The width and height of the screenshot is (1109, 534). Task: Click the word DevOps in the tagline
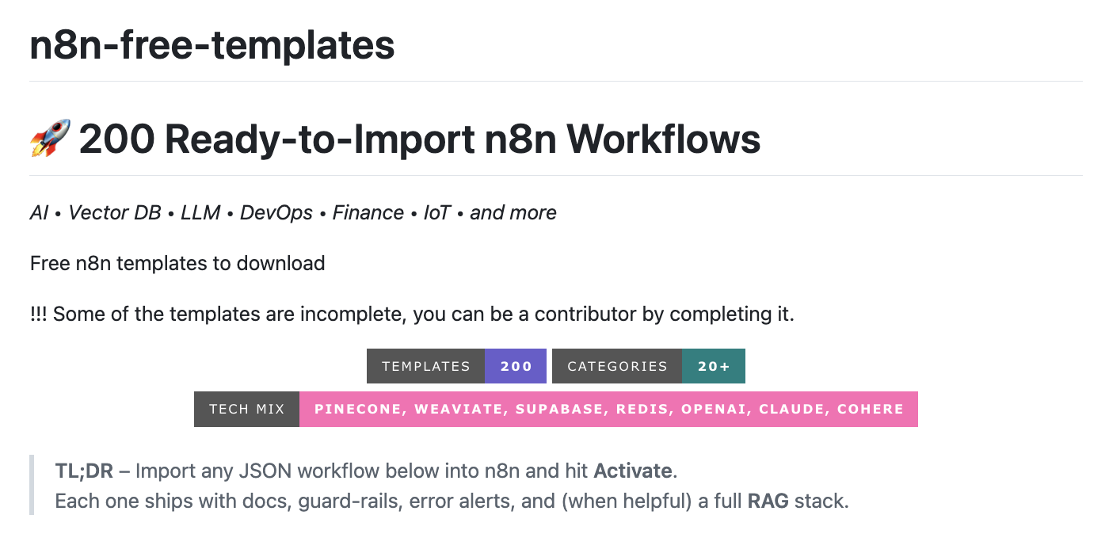[276, 212]
